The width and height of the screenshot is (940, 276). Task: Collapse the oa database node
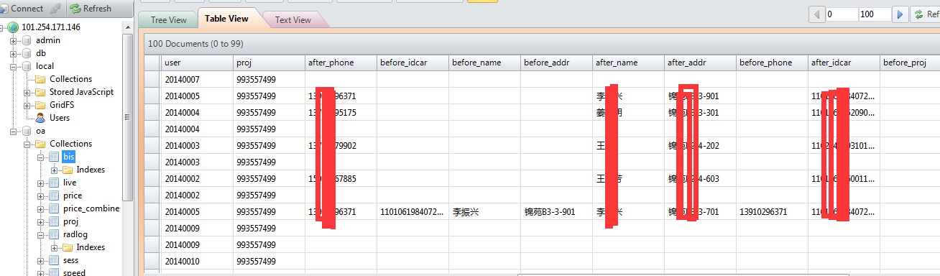pyautogui.click(x=13, y=131)
